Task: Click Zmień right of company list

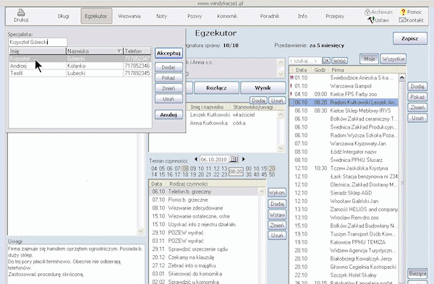Action: (x=417, y=108)
